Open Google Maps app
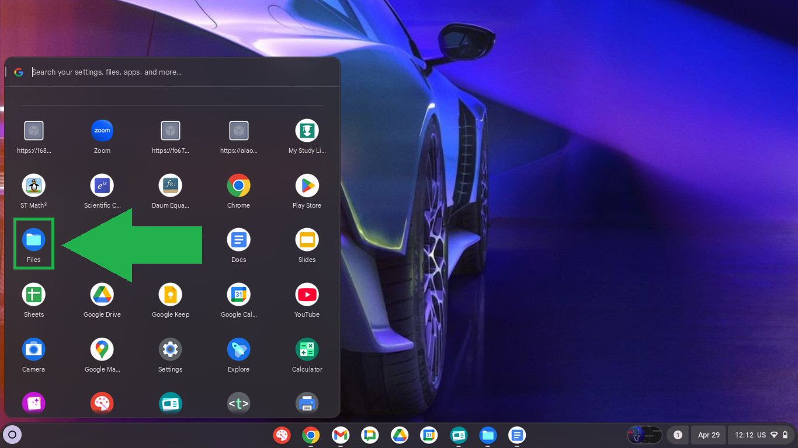This screenshot has width=798, height=448. point(102,350)
